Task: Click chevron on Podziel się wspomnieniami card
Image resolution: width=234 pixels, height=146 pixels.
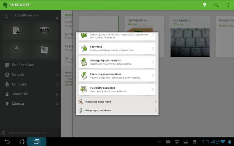Action: pyautogui.click(x=153, y=76)
